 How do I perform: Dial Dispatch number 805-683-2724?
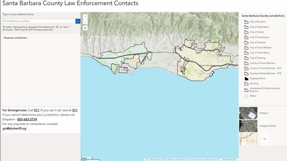tap(27, 119)
